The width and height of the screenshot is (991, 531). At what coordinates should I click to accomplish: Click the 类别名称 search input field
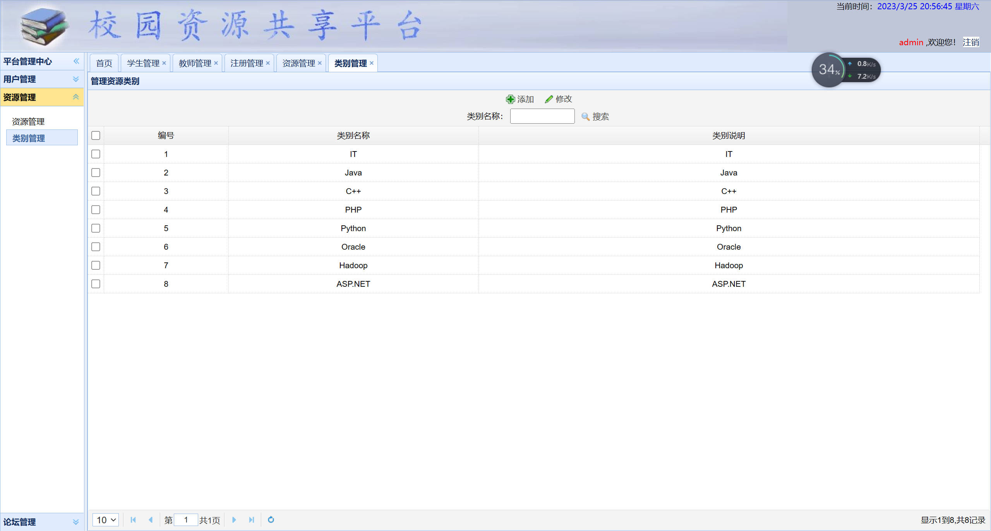542,116
